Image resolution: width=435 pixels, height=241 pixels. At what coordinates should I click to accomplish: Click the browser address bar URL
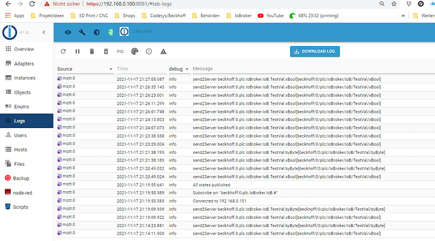click(x=129, y=4)
